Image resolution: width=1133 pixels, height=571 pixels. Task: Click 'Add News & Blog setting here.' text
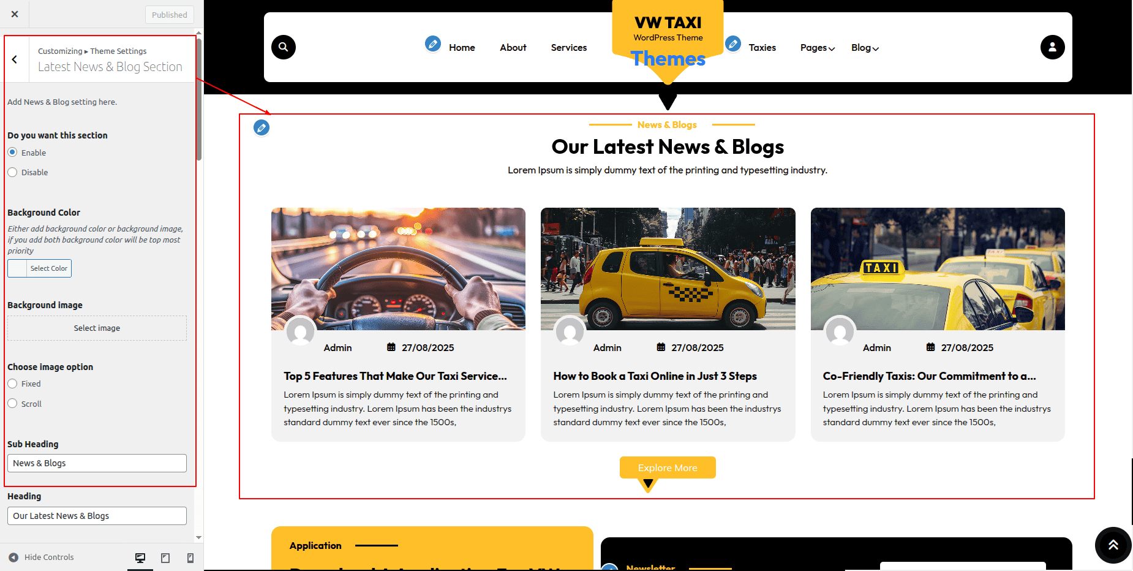pyautogui.click(x=62, y=102)
